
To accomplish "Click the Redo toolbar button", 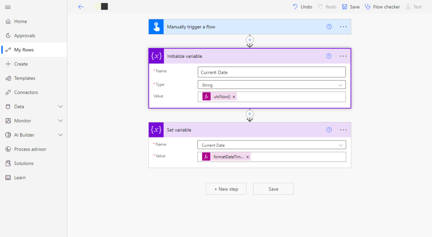I will tap(327, 7).
